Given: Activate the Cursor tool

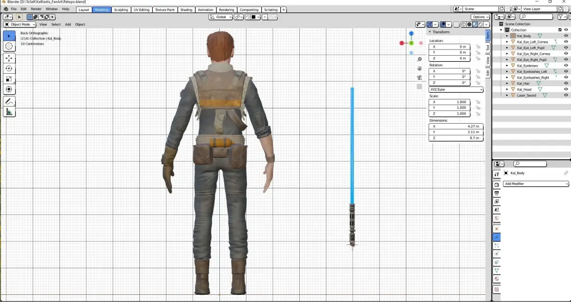Looking at the screenshot, I should click(x=9, y=46).
